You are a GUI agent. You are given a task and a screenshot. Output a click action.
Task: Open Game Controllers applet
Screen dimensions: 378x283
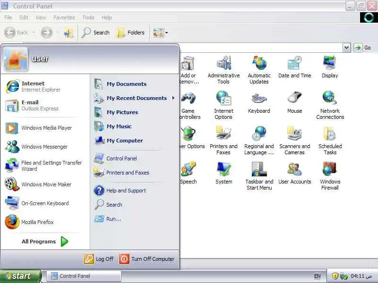(190, 105)
